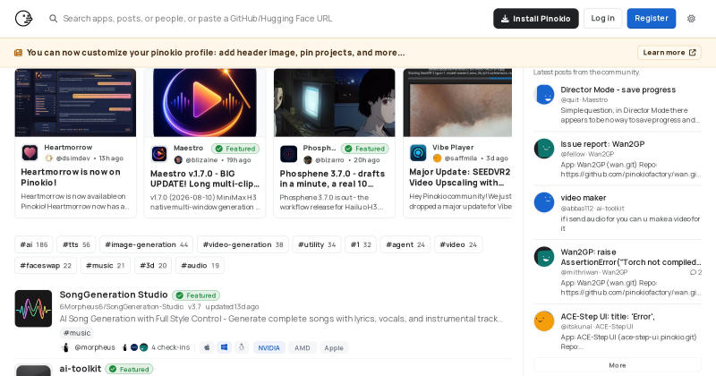
Task: Select the #music 21 tag chip
Action: click(x=106, y=266)
